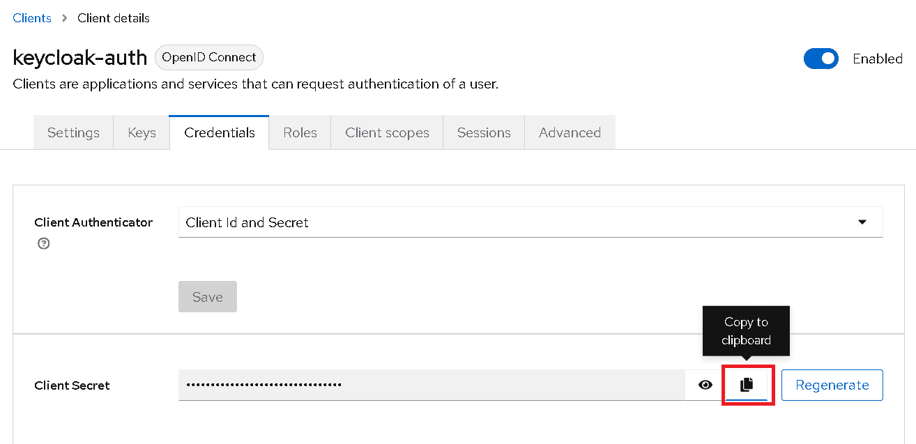Disable the client with the Enabled switch
This screenshot has width=916, height=444.
(x=820, y=59)
